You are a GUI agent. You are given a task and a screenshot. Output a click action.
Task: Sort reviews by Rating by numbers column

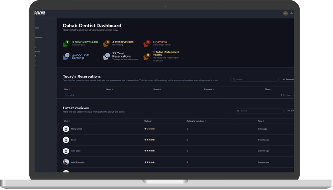pyautogui.click(x=196, y=121)
